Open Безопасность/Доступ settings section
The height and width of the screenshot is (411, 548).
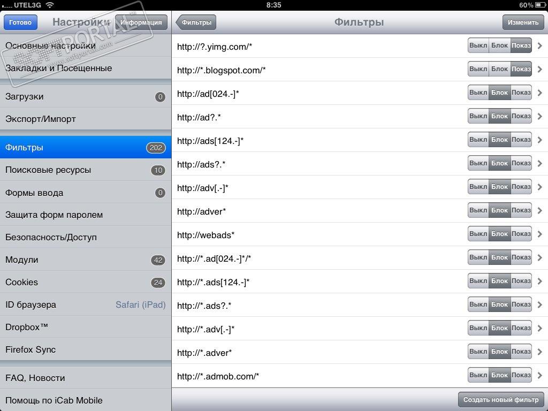click(x=86, y=237)
